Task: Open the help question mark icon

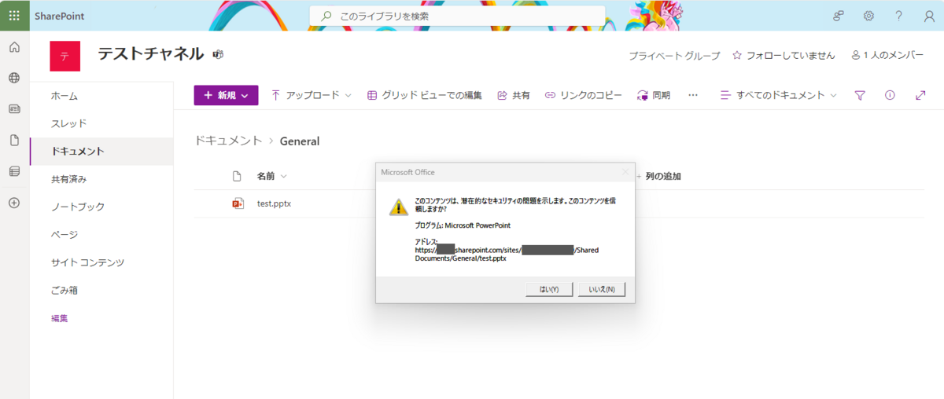Action: coord(898,16)
